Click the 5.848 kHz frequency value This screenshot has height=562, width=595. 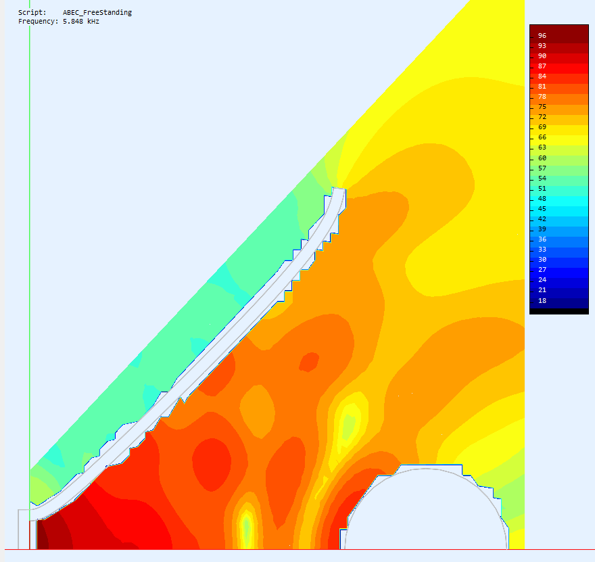pyautogui.click(x=81, y=22)
